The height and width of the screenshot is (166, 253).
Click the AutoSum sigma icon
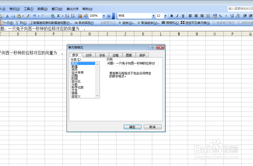59,16
